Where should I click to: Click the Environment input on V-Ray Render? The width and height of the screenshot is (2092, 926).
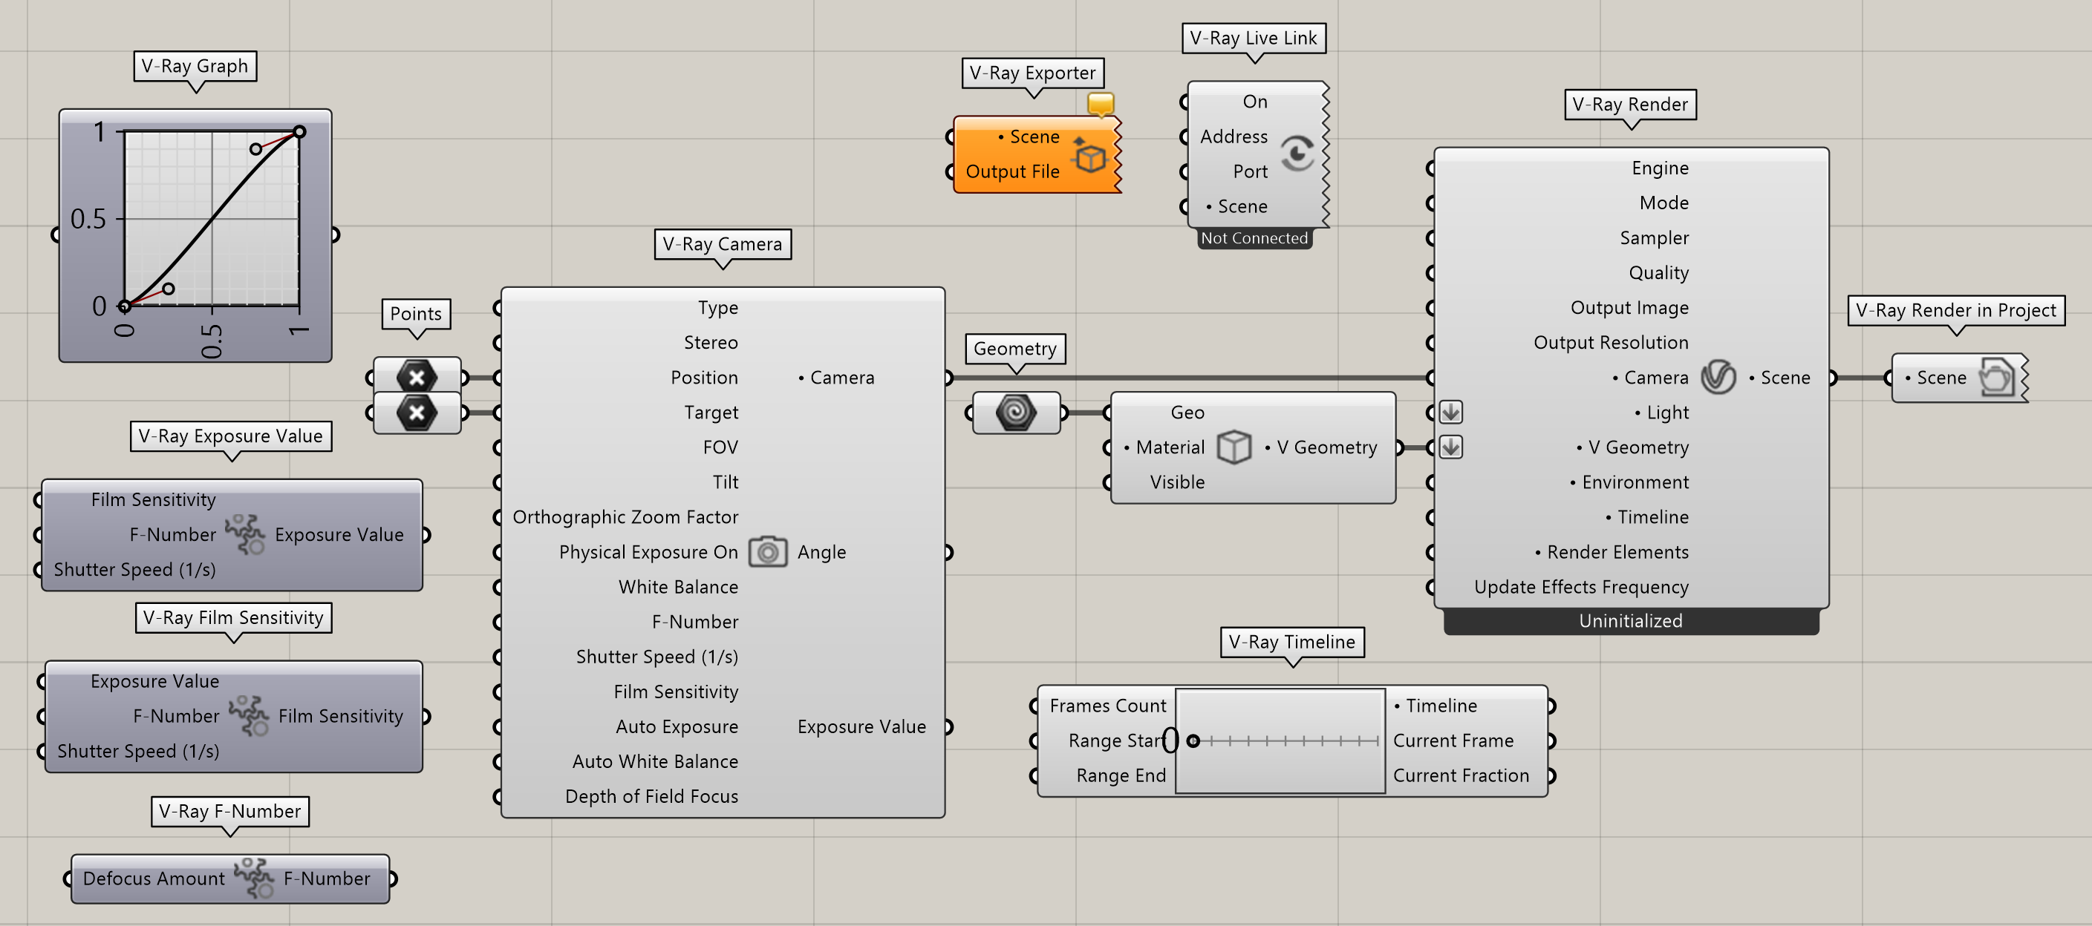click(x=1630, y=482)
